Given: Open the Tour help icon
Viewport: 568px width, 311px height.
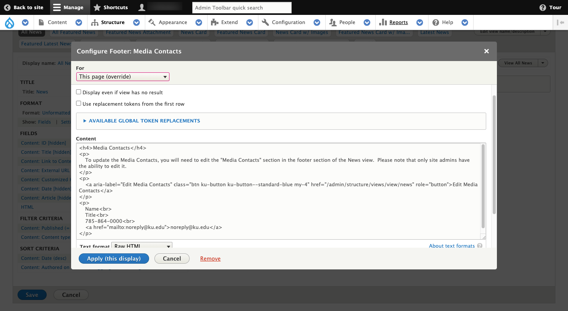Looking at the screenshot, I should click(542, 8).
